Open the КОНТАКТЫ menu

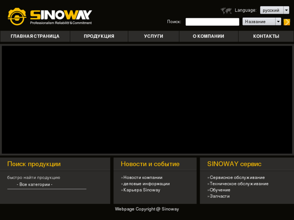click(x=266, y=36)
